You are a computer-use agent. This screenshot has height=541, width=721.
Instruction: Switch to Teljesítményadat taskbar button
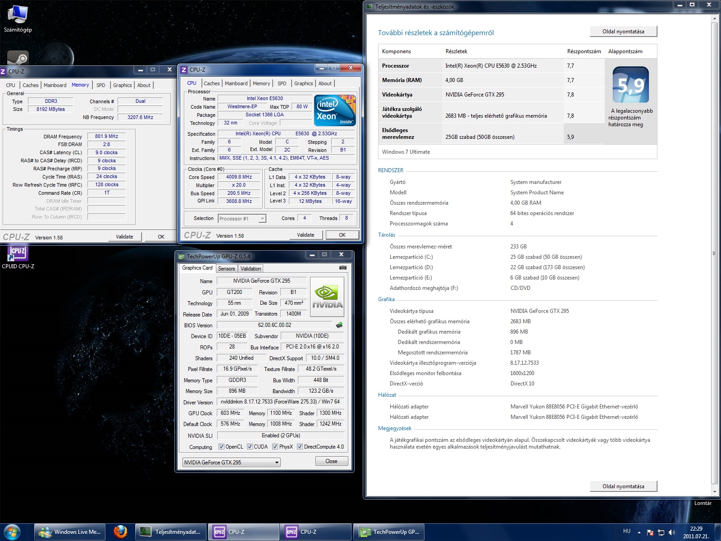171,532
